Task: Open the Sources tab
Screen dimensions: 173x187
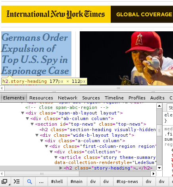Action: pos(91,98)
